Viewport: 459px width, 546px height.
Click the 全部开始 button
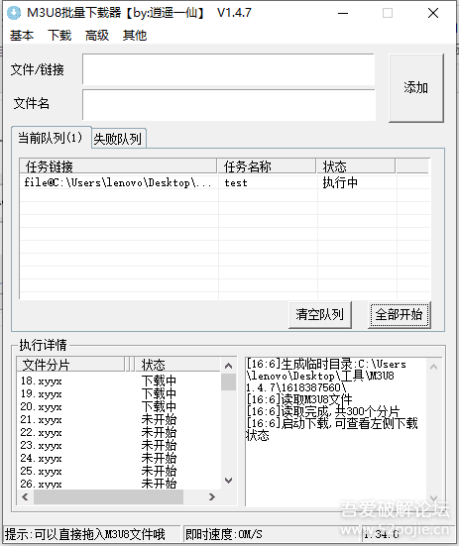pyautogui.click(x=400, y=314)
